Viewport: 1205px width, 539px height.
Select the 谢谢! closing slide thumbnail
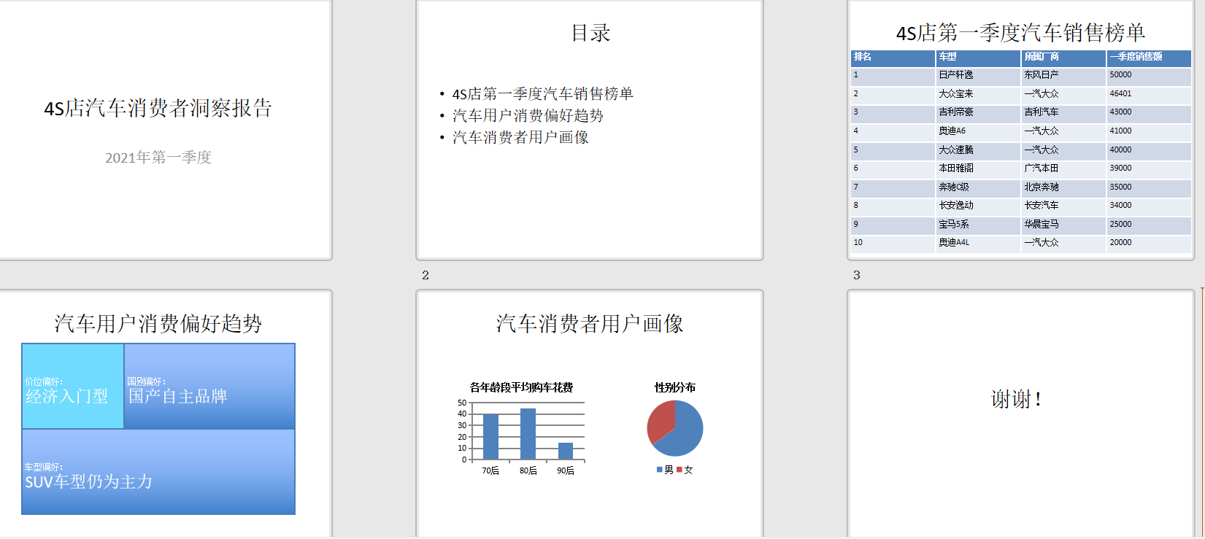1020,413
